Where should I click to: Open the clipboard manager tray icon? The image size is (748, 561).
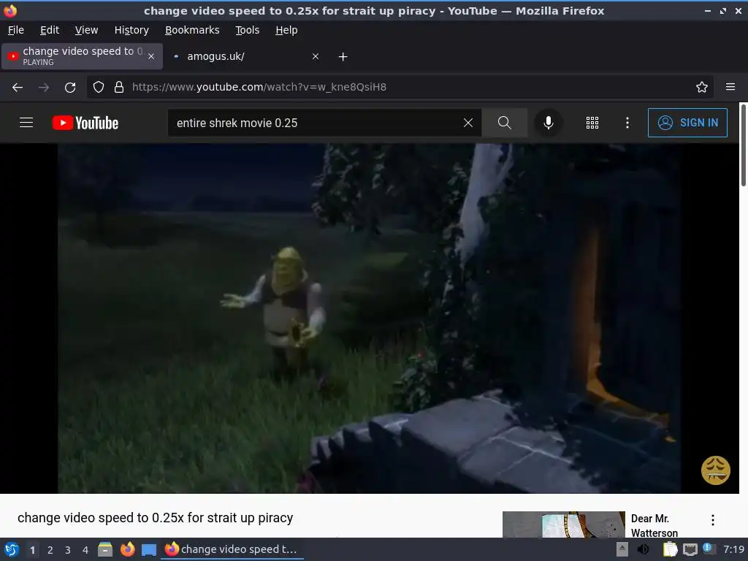coord(671,549)
